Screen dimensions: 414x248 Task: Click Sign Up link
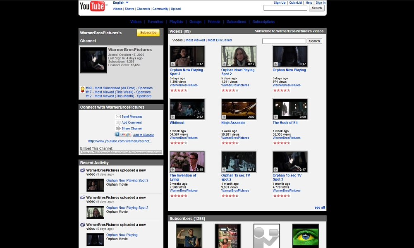(x=280, y=2)
